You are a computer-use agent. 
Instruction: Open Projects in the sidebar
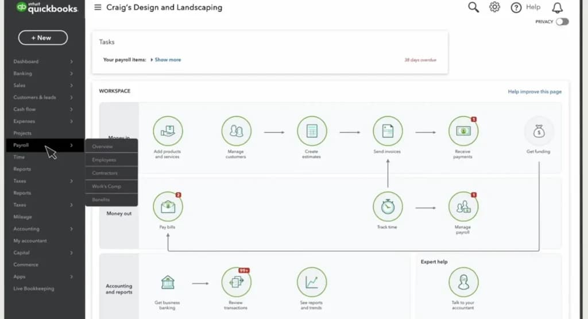tap(22, 133)
